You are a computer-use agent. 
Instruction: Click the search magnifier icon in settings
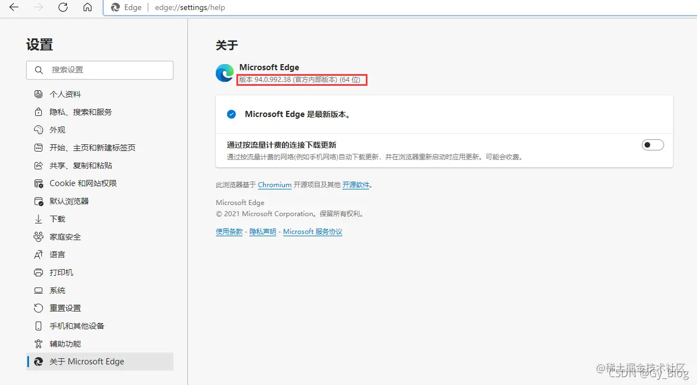pyautogui.click(x=38, y=70)
